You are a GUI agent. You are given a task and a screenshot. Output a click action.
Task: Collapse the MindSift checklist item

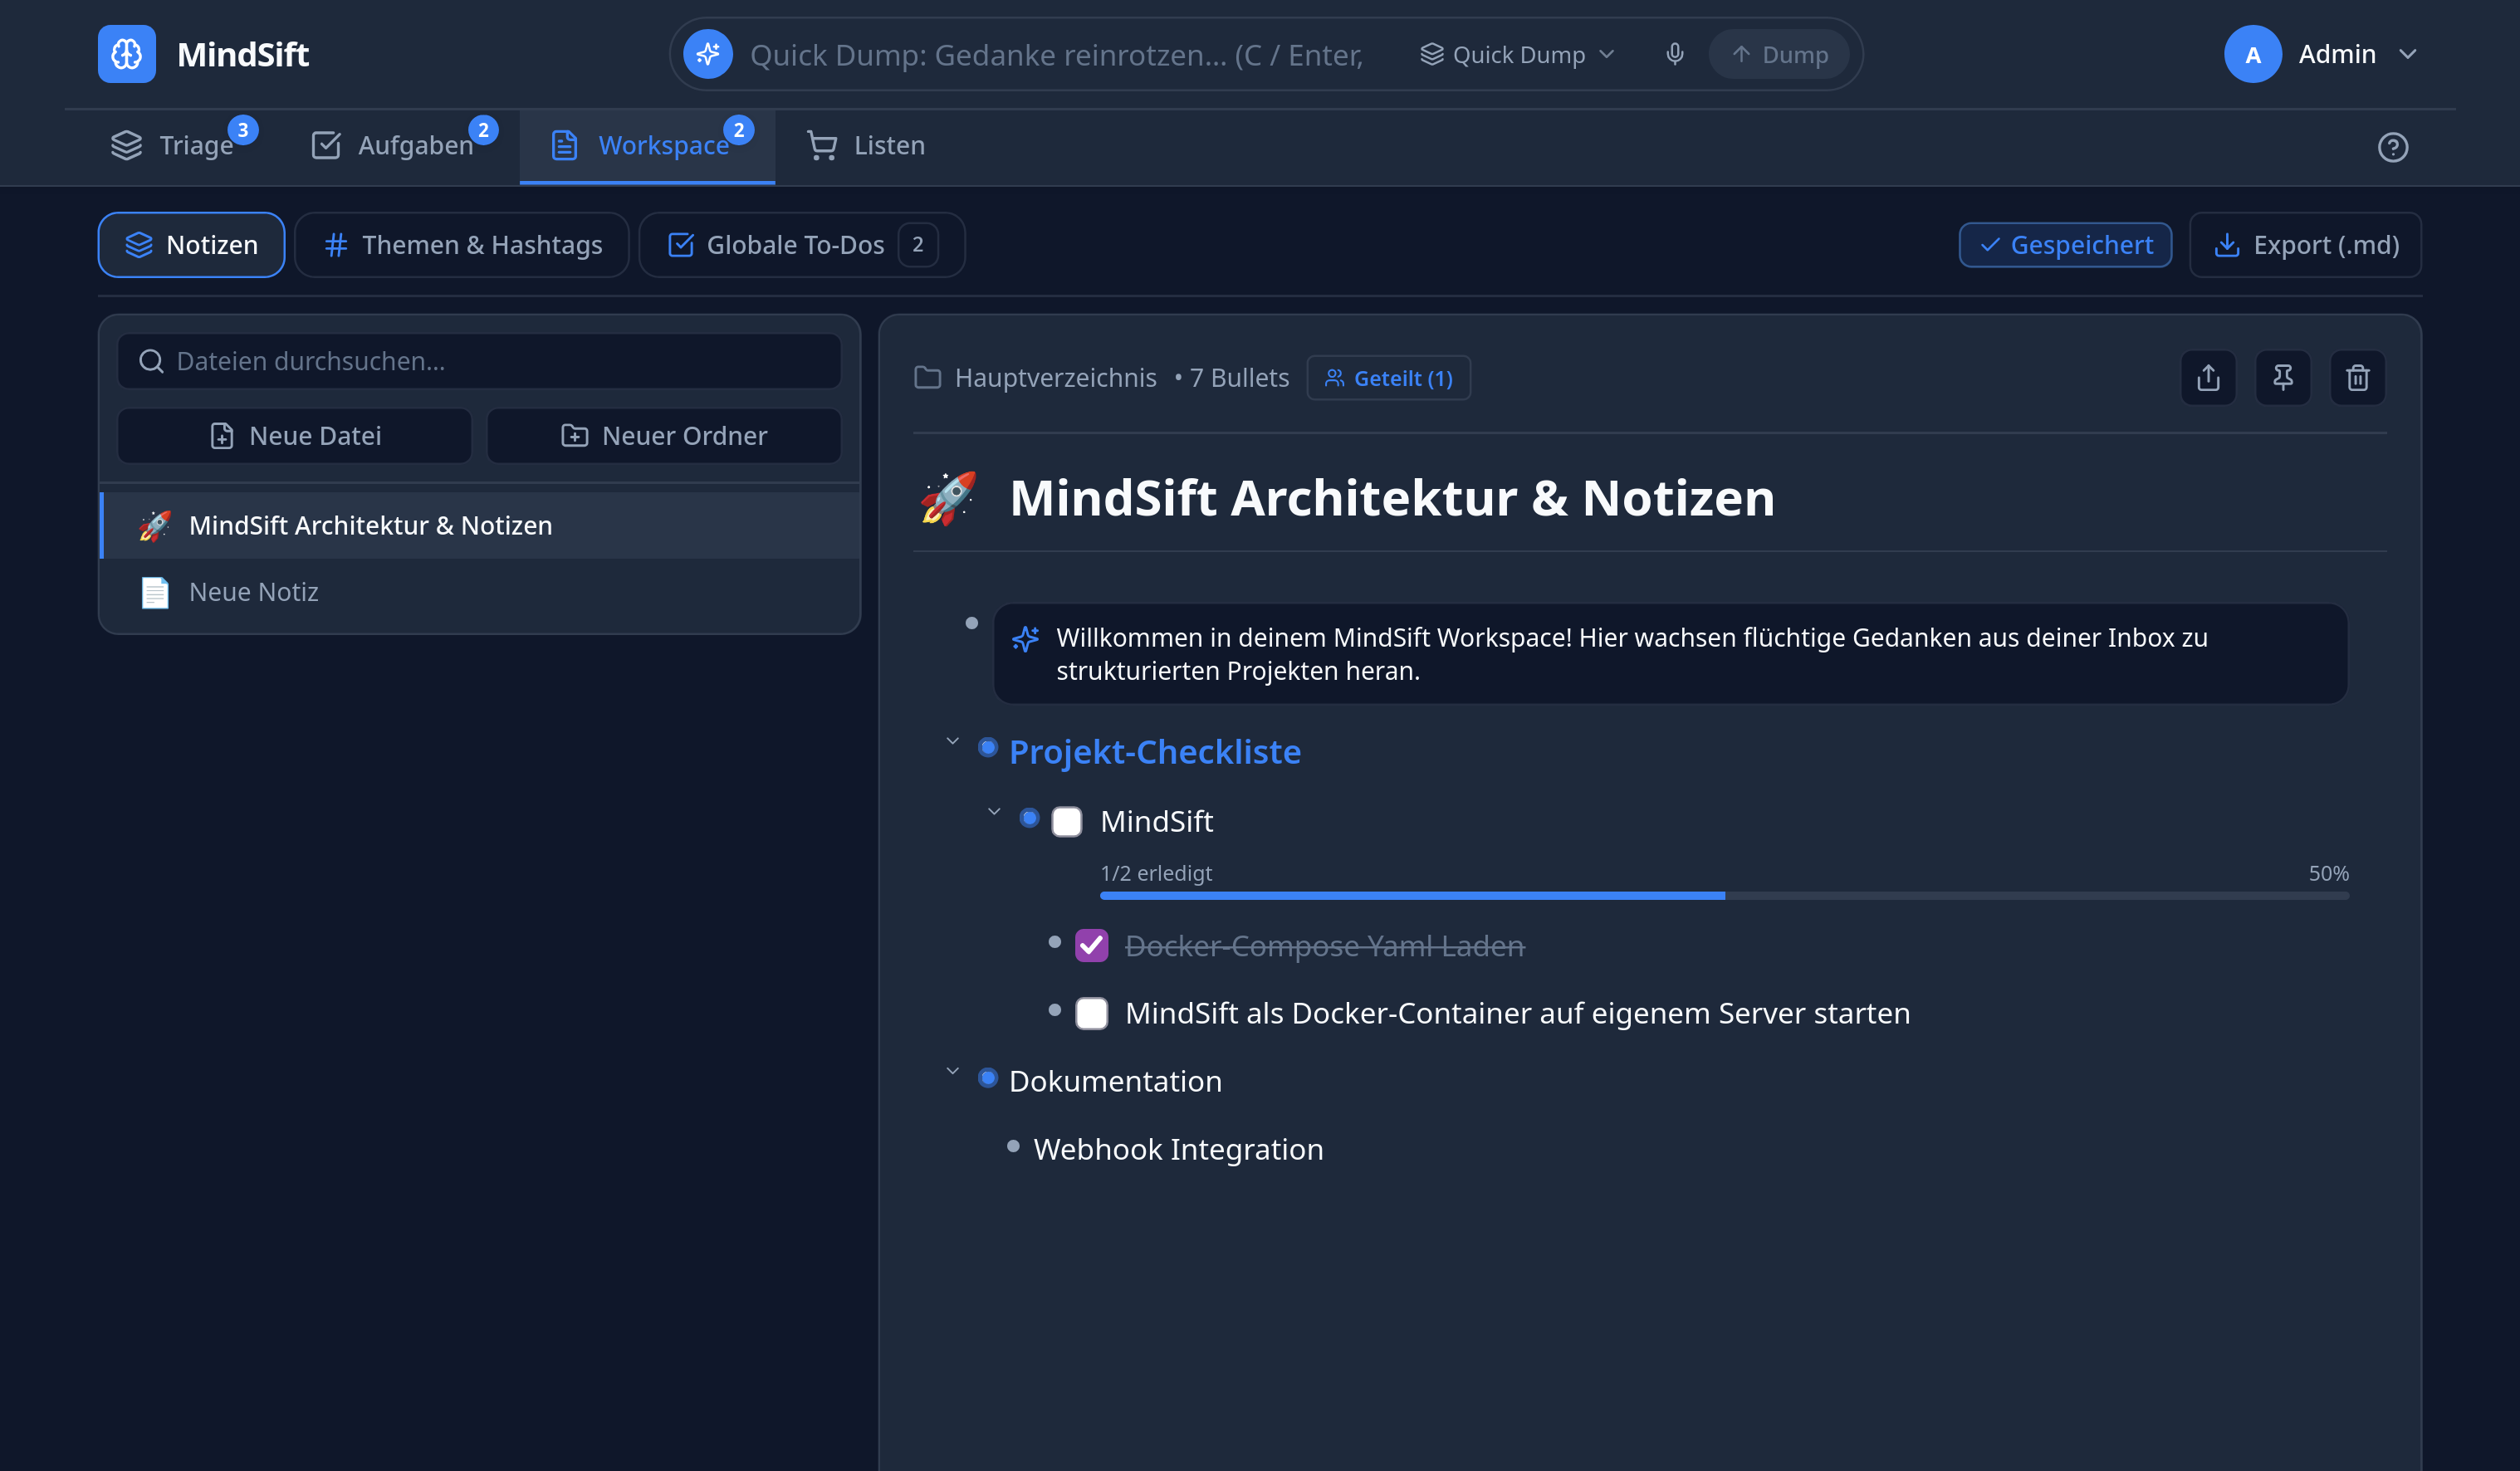[993, 812]
